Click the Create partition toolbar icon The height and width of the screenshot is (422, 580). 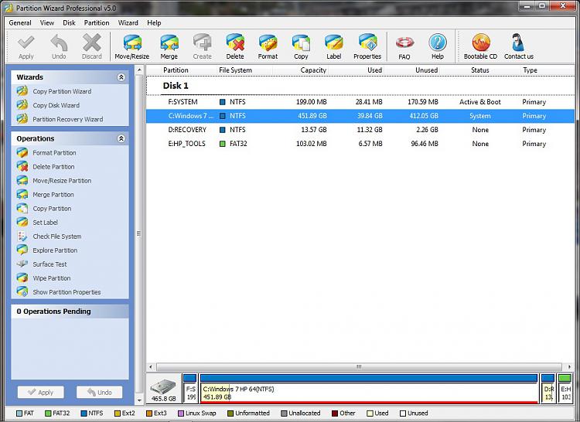click(203, 43)
